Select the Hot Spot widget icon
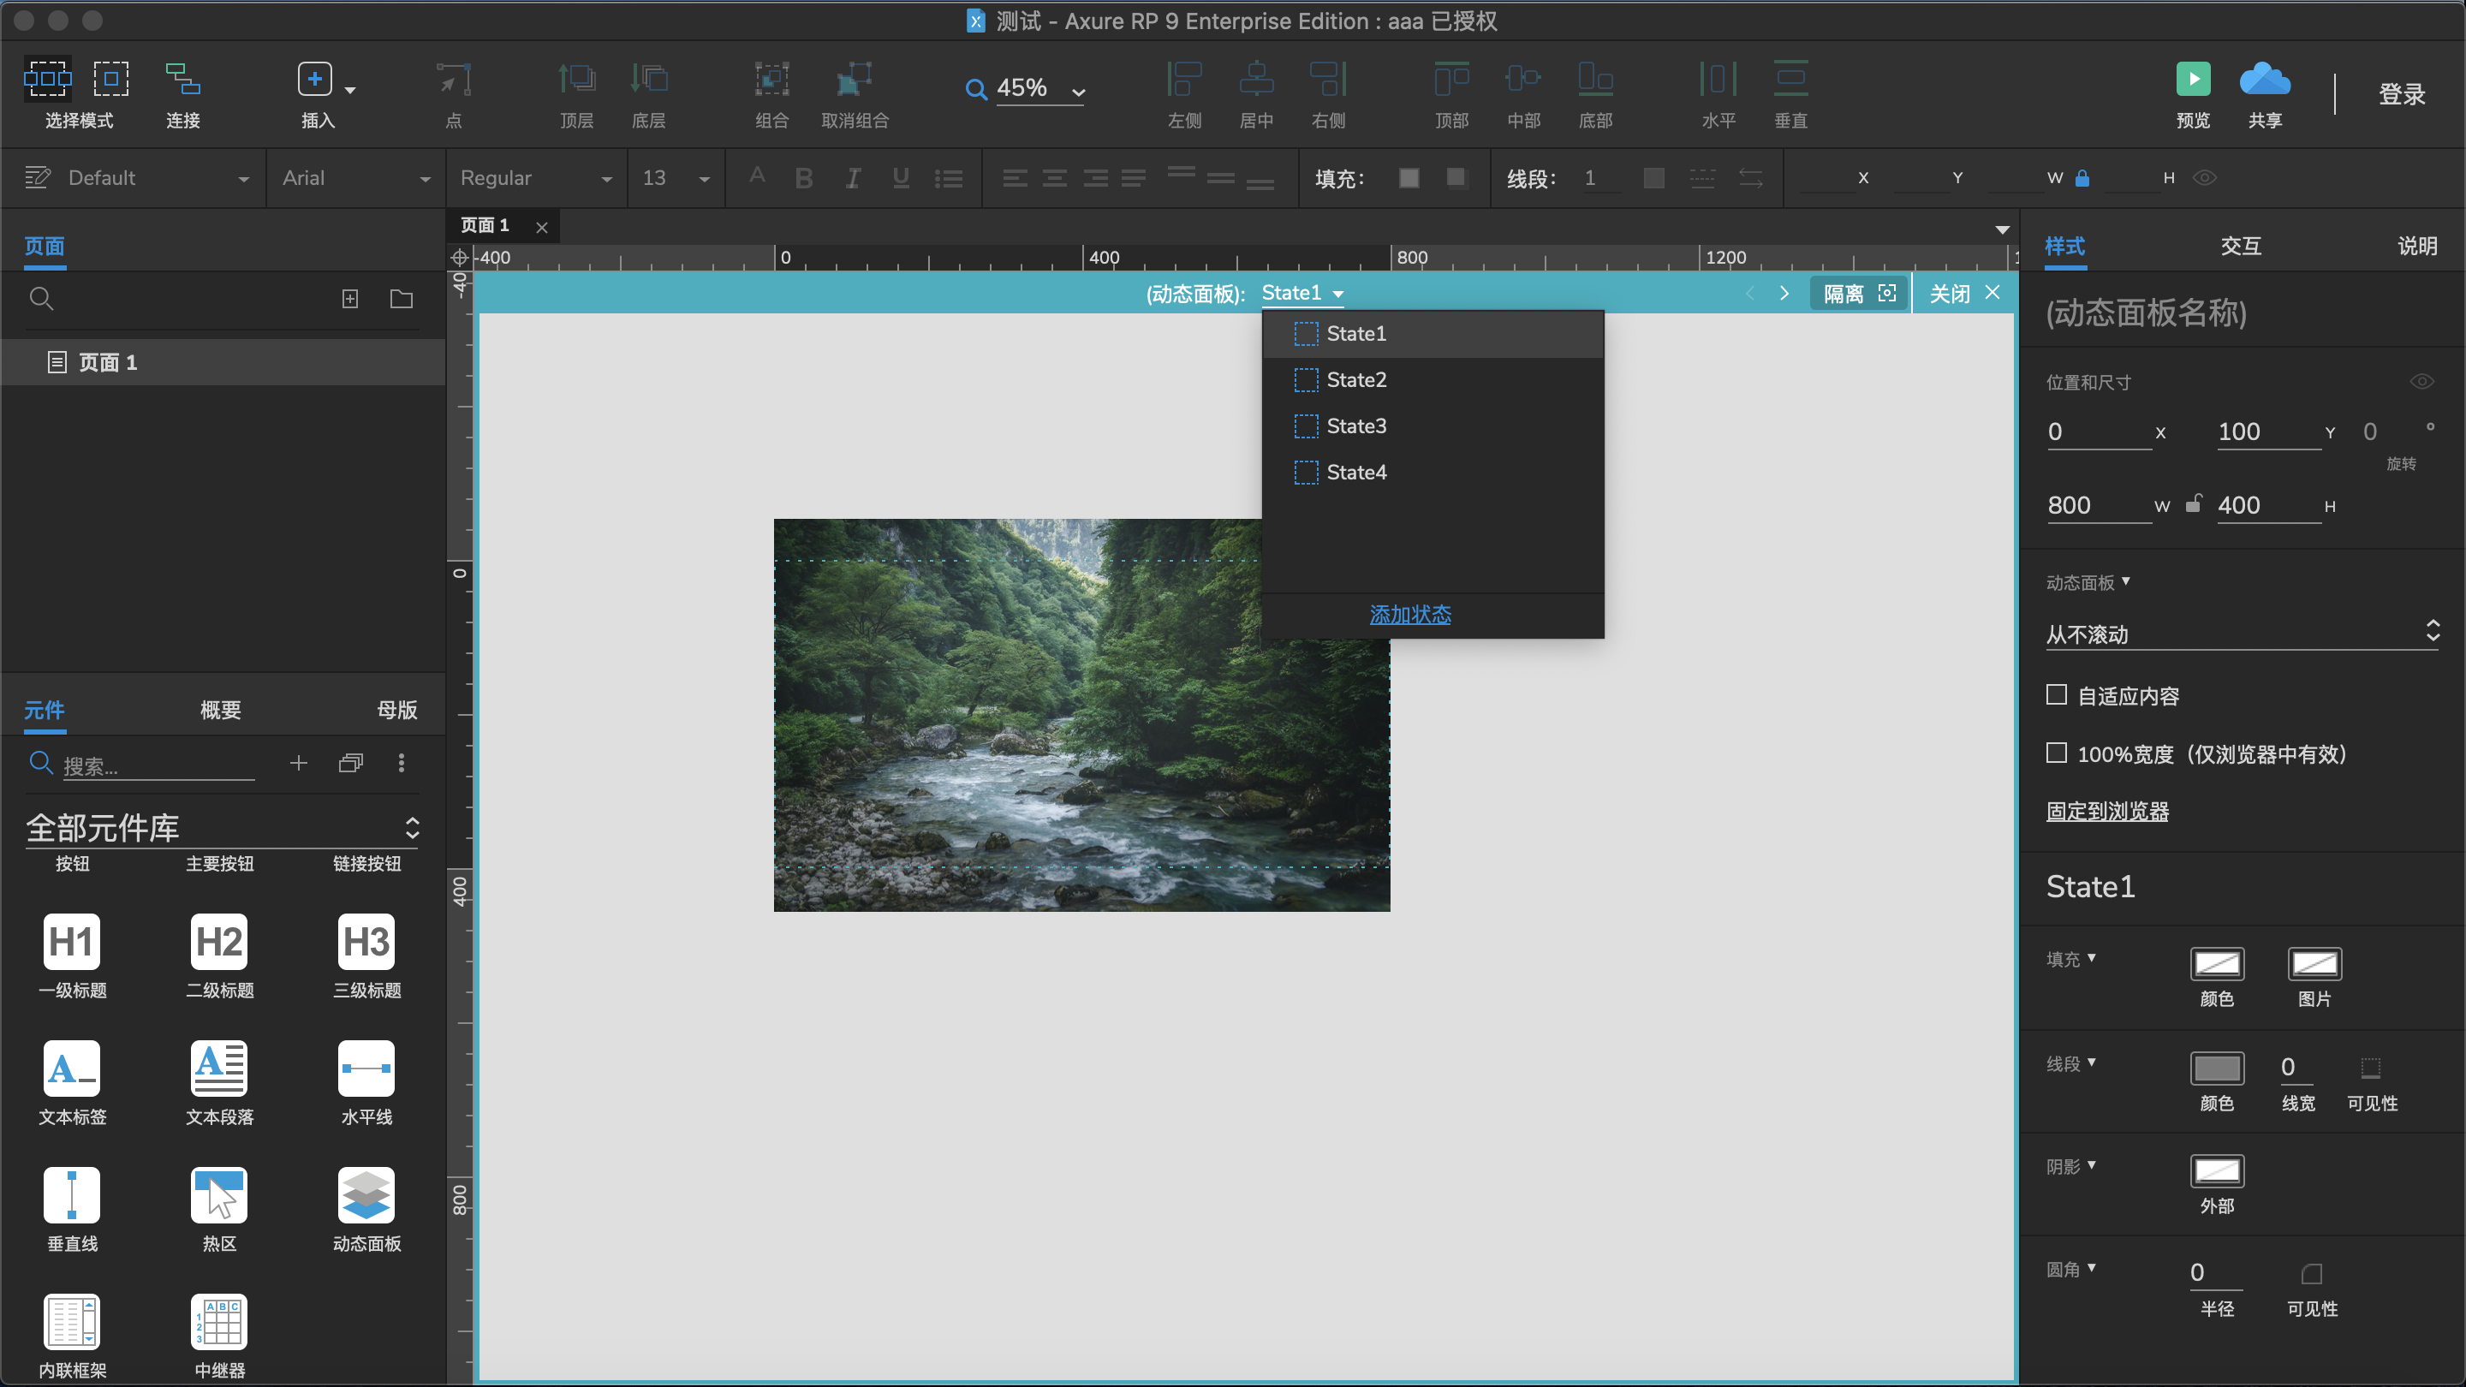Screen dimensions: 2466x1387 [219, 1194]
